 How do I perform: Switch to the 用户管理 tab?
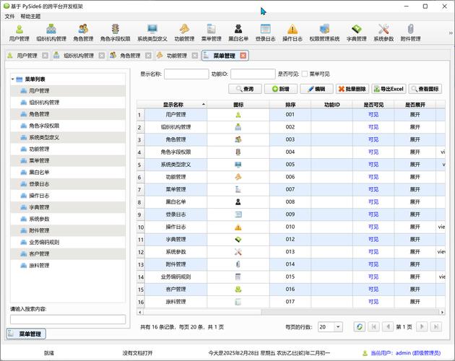[27, 56]
